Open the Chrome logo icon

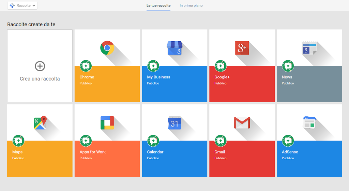point(107,48)
